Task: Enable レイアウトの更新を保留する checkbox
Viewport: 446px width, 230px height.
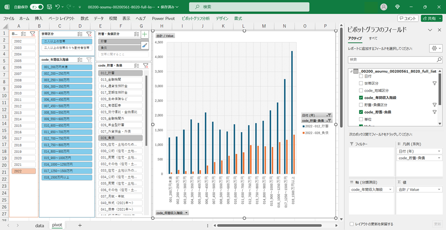Action: coord(351,224)
